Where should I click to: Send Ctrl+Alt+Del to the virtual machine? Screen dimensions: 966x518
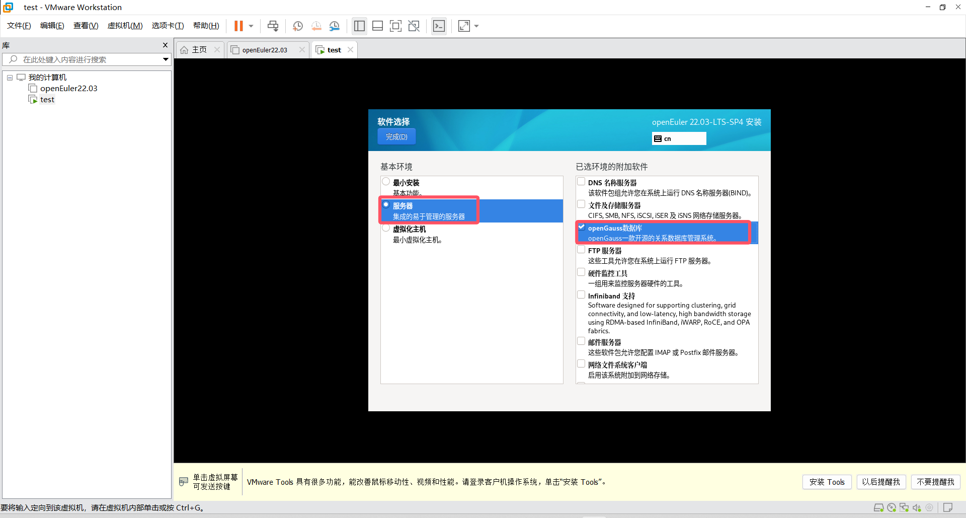(x=273, y=26)
